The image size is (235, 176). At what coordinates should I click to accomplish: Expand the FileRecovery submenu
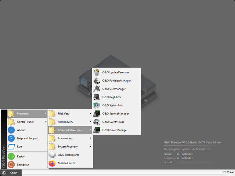point(90,122)
